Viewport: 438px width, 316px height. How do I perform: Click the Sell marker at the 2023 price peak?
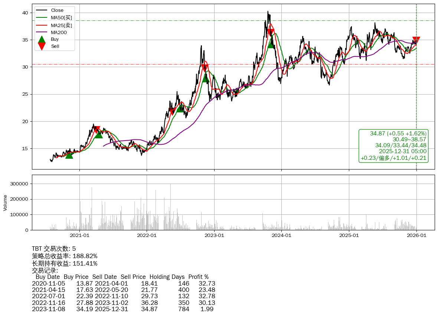click(271, 33)
